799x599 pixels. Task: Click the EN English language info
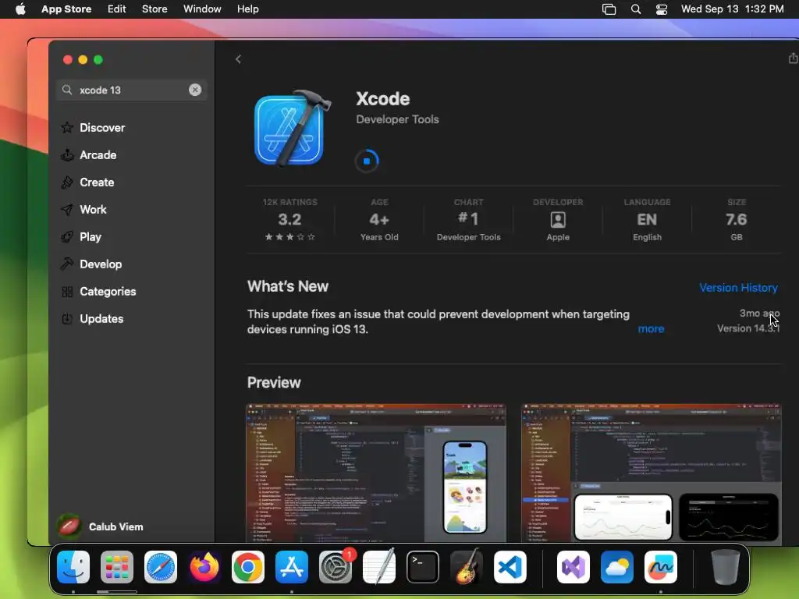[x=647, y=220]
